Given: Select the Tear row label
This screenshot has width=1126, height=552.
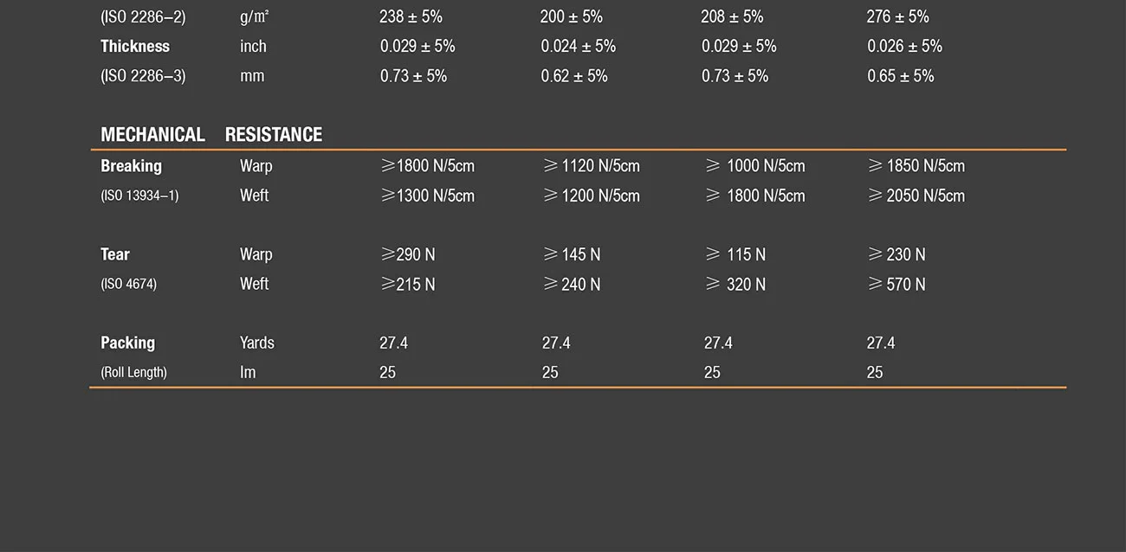Looking at the screenshot, I should (x=115, y=254).
